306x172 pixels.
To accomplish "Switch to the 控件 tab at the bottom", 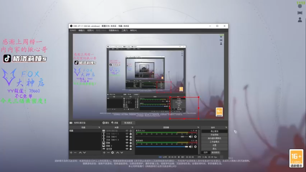I will point(205,153).
